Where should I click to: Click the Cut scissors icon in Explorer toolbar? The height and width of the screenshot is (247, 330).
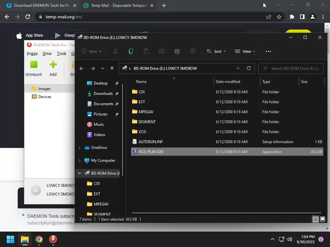click(x=115, y=51)
